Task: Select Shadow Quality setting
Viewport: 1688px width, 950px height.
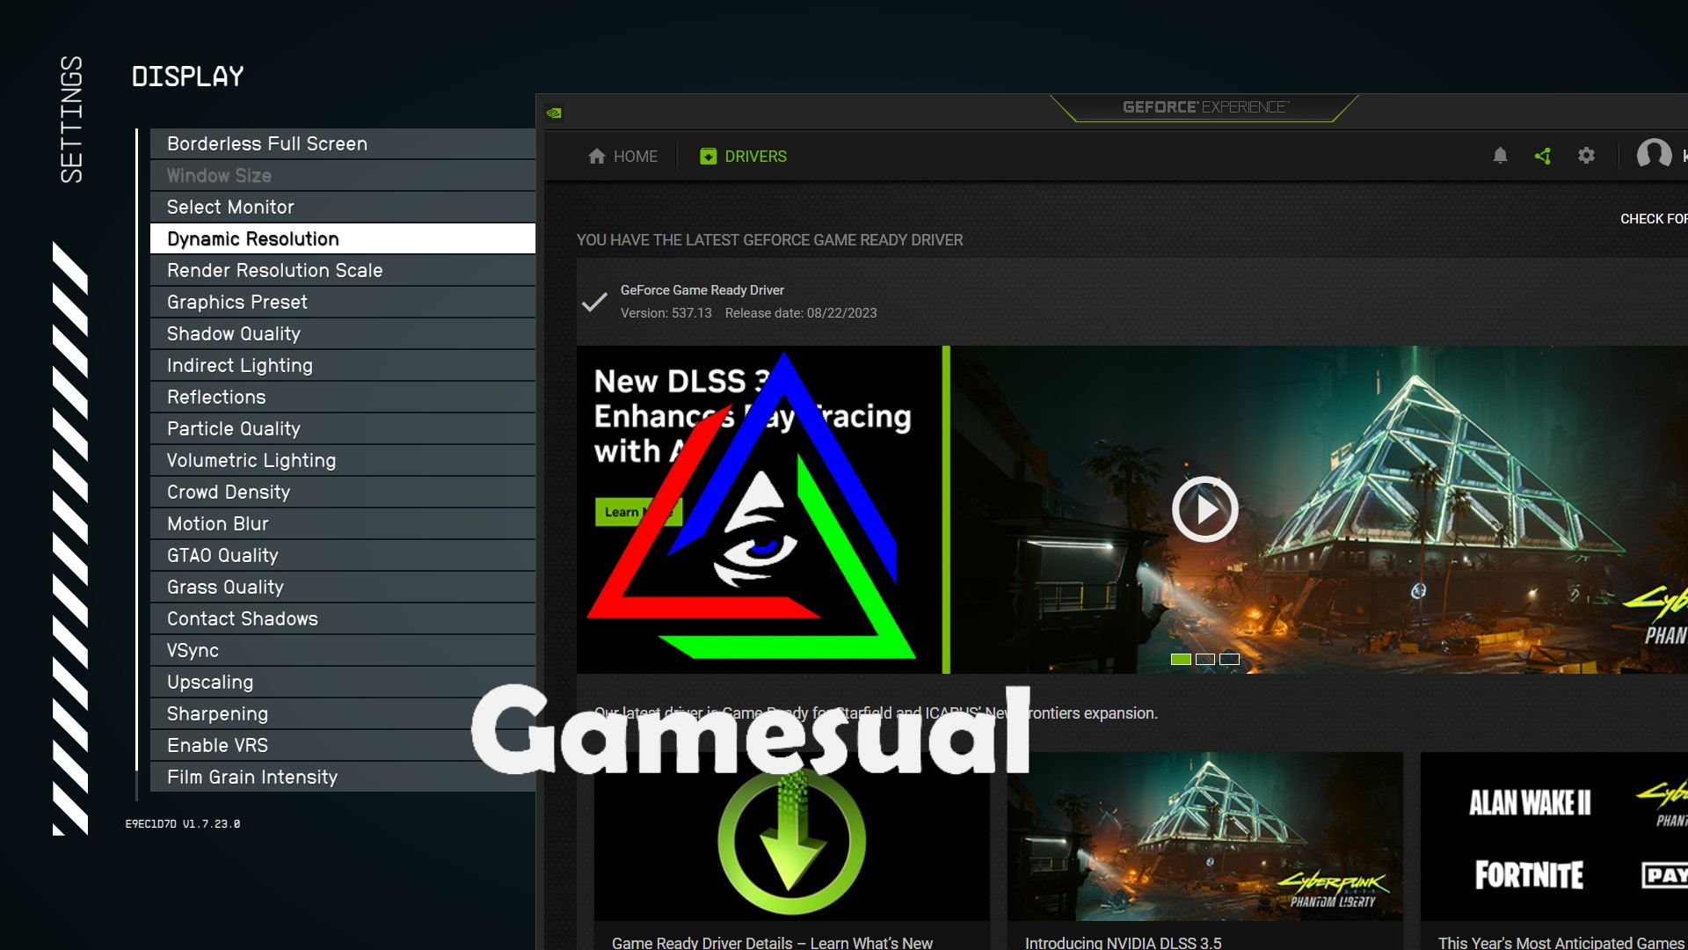Action: (x=343, y=334)
